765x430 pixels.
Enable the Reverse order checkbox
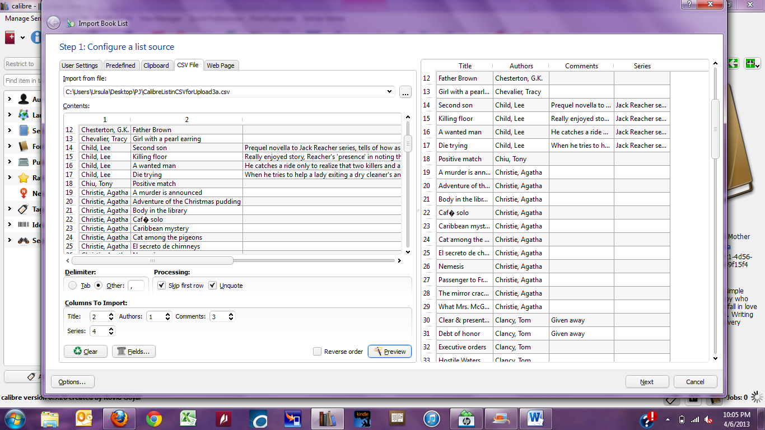318,352
